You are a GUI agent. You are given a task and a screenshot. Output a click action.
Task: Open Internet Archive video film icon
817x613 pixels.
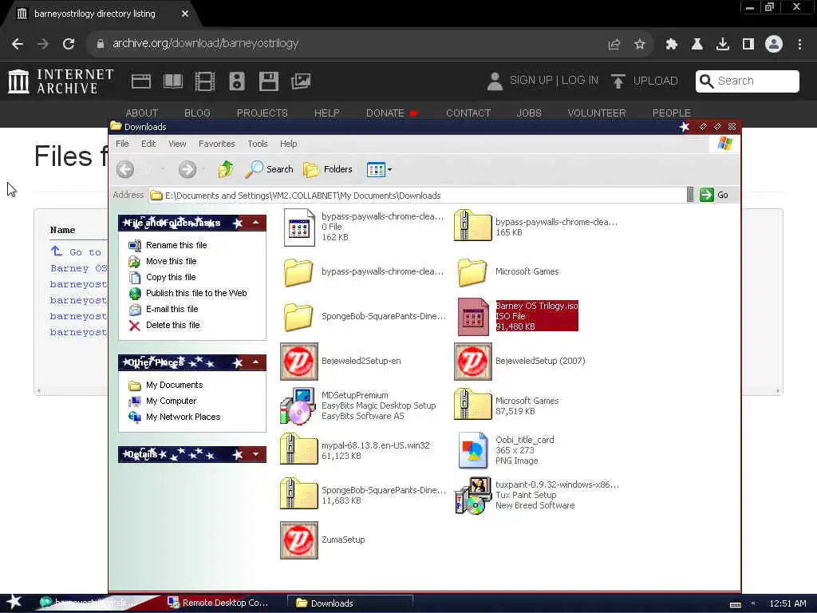[205, 81]
